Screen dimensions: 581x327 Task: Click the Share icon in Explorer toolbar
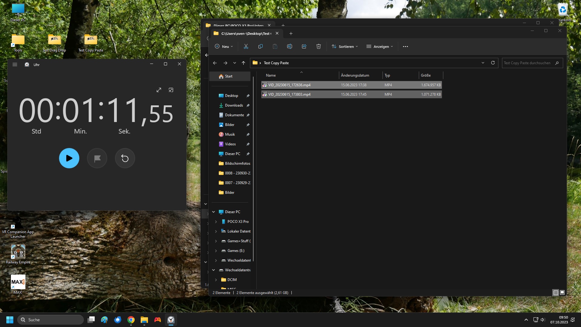(304, 46)
